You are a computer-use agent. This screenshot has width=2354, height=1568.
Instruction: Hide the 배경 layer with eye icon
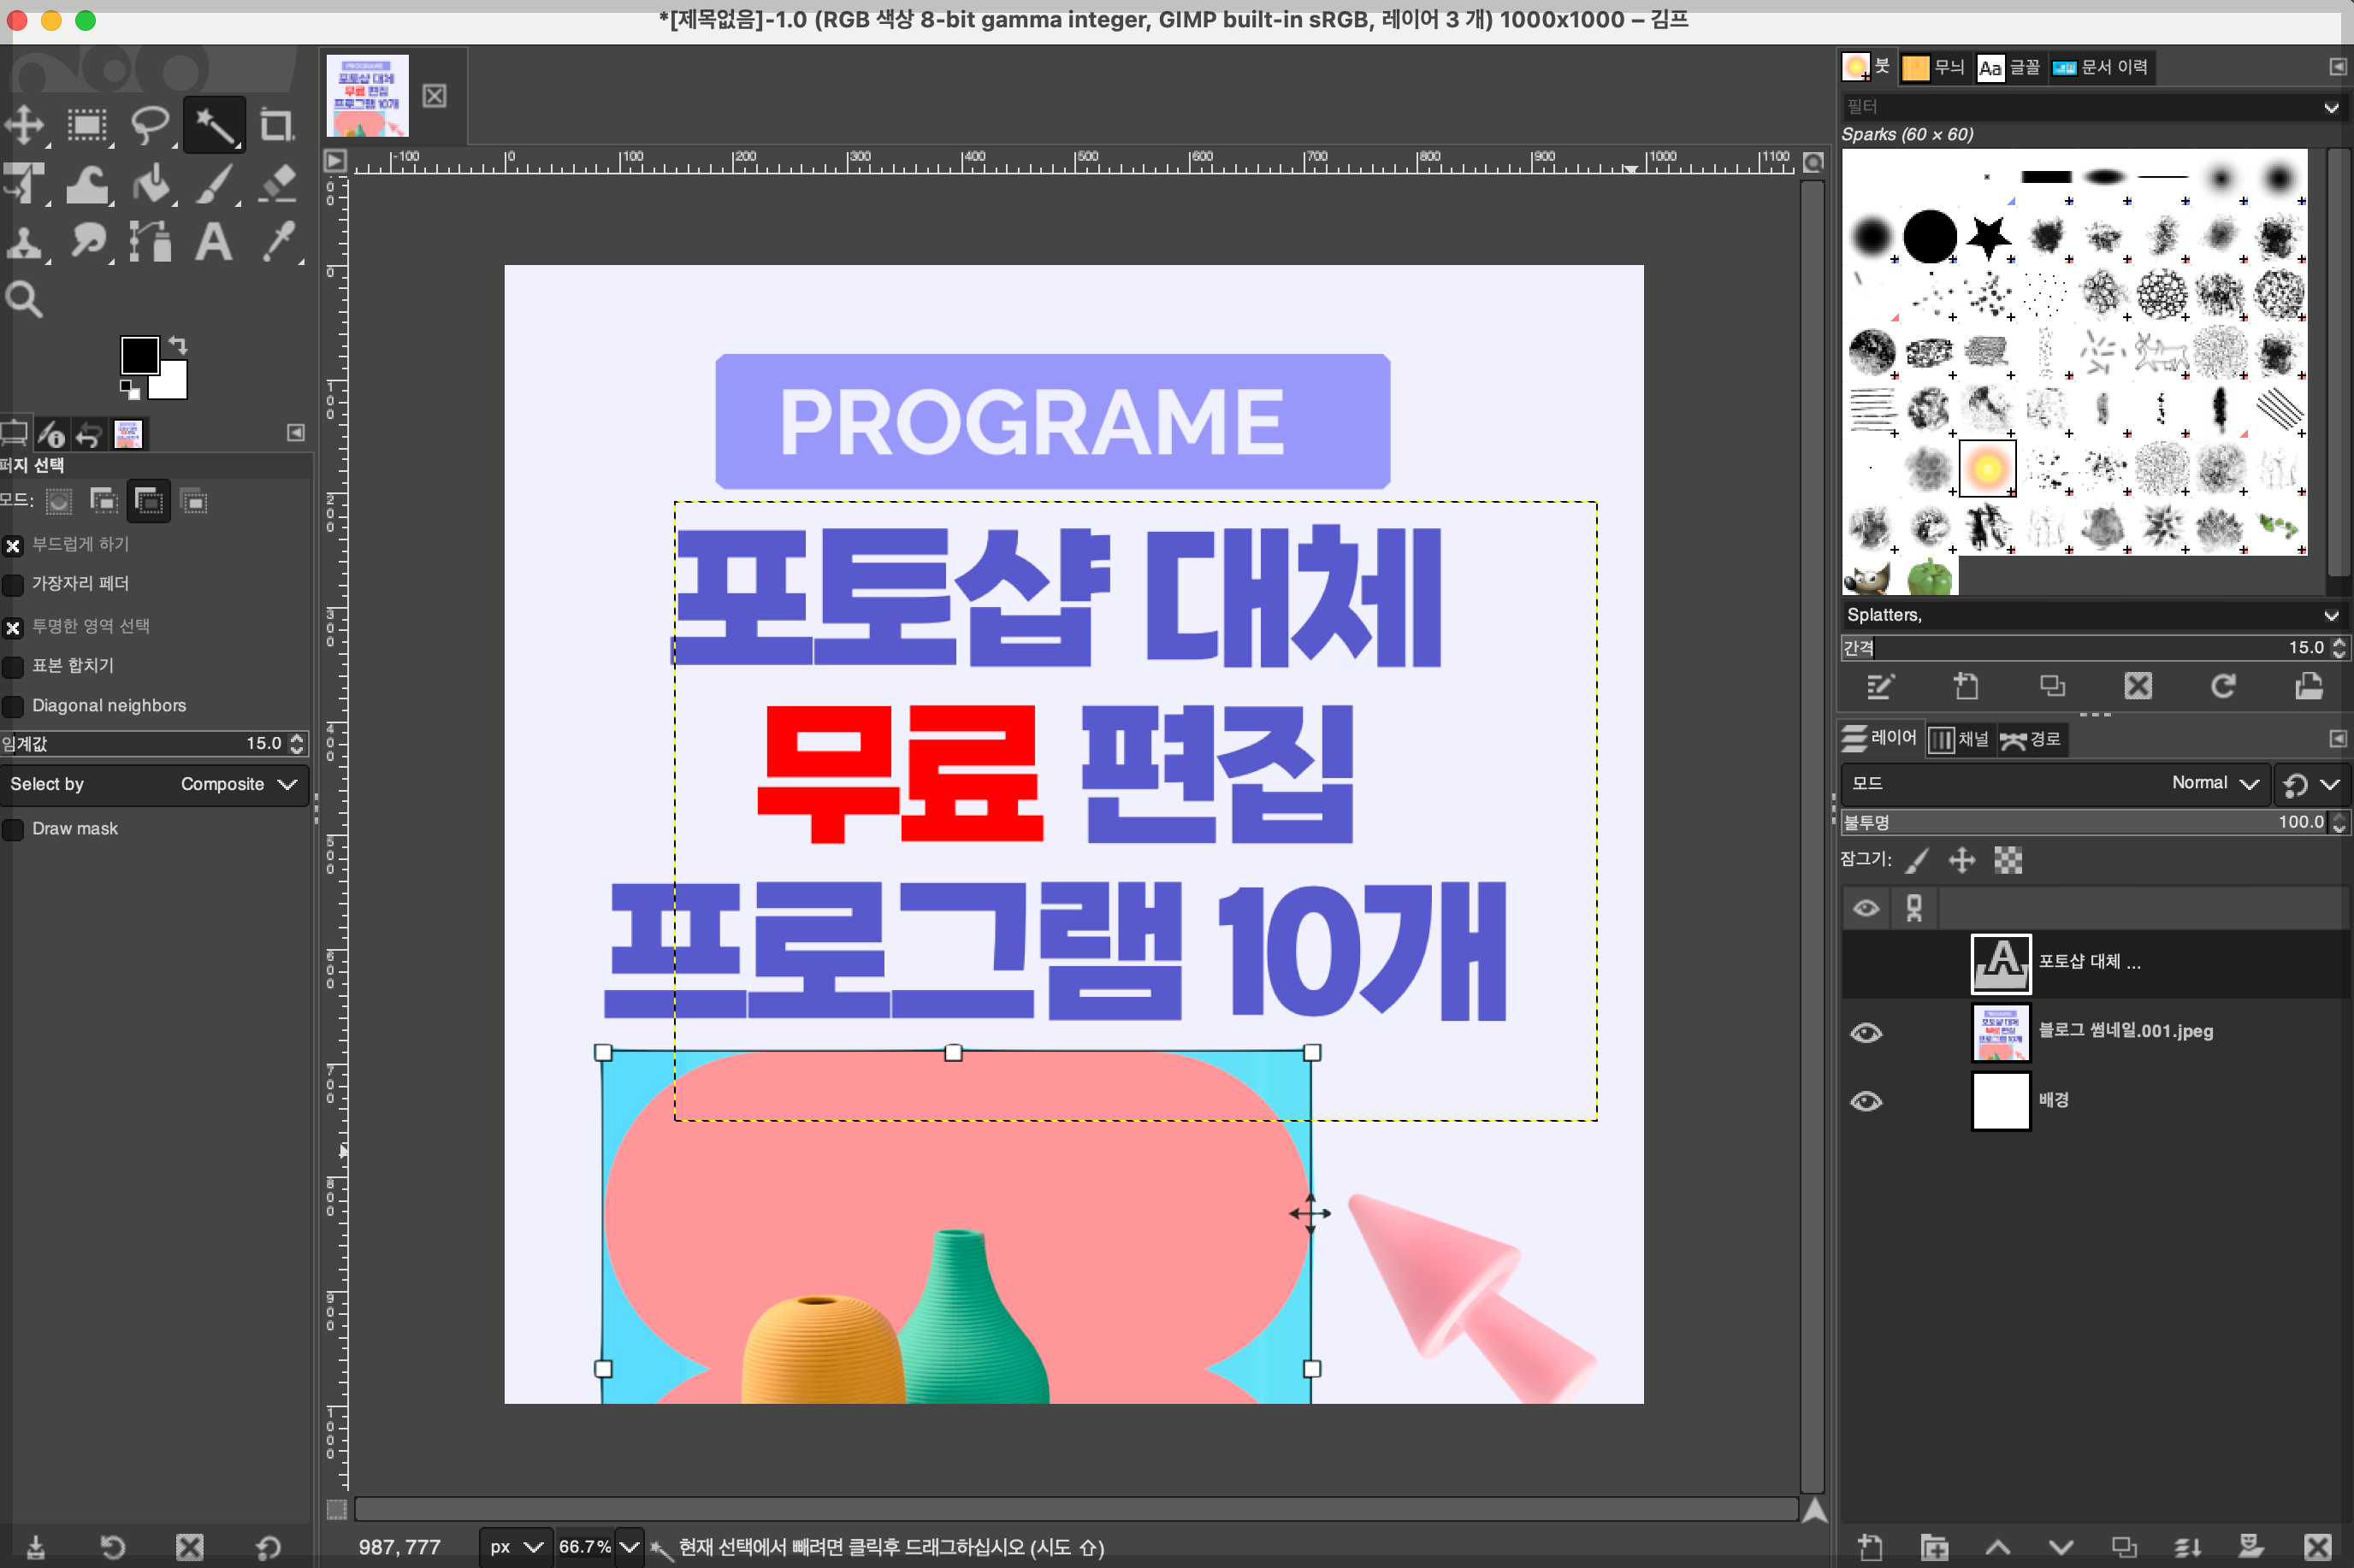pos(1865,1101)
